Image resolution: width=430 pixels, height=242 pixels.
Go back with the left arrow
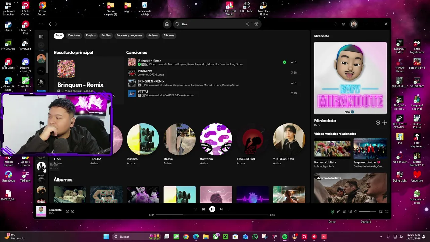point(50,24)
